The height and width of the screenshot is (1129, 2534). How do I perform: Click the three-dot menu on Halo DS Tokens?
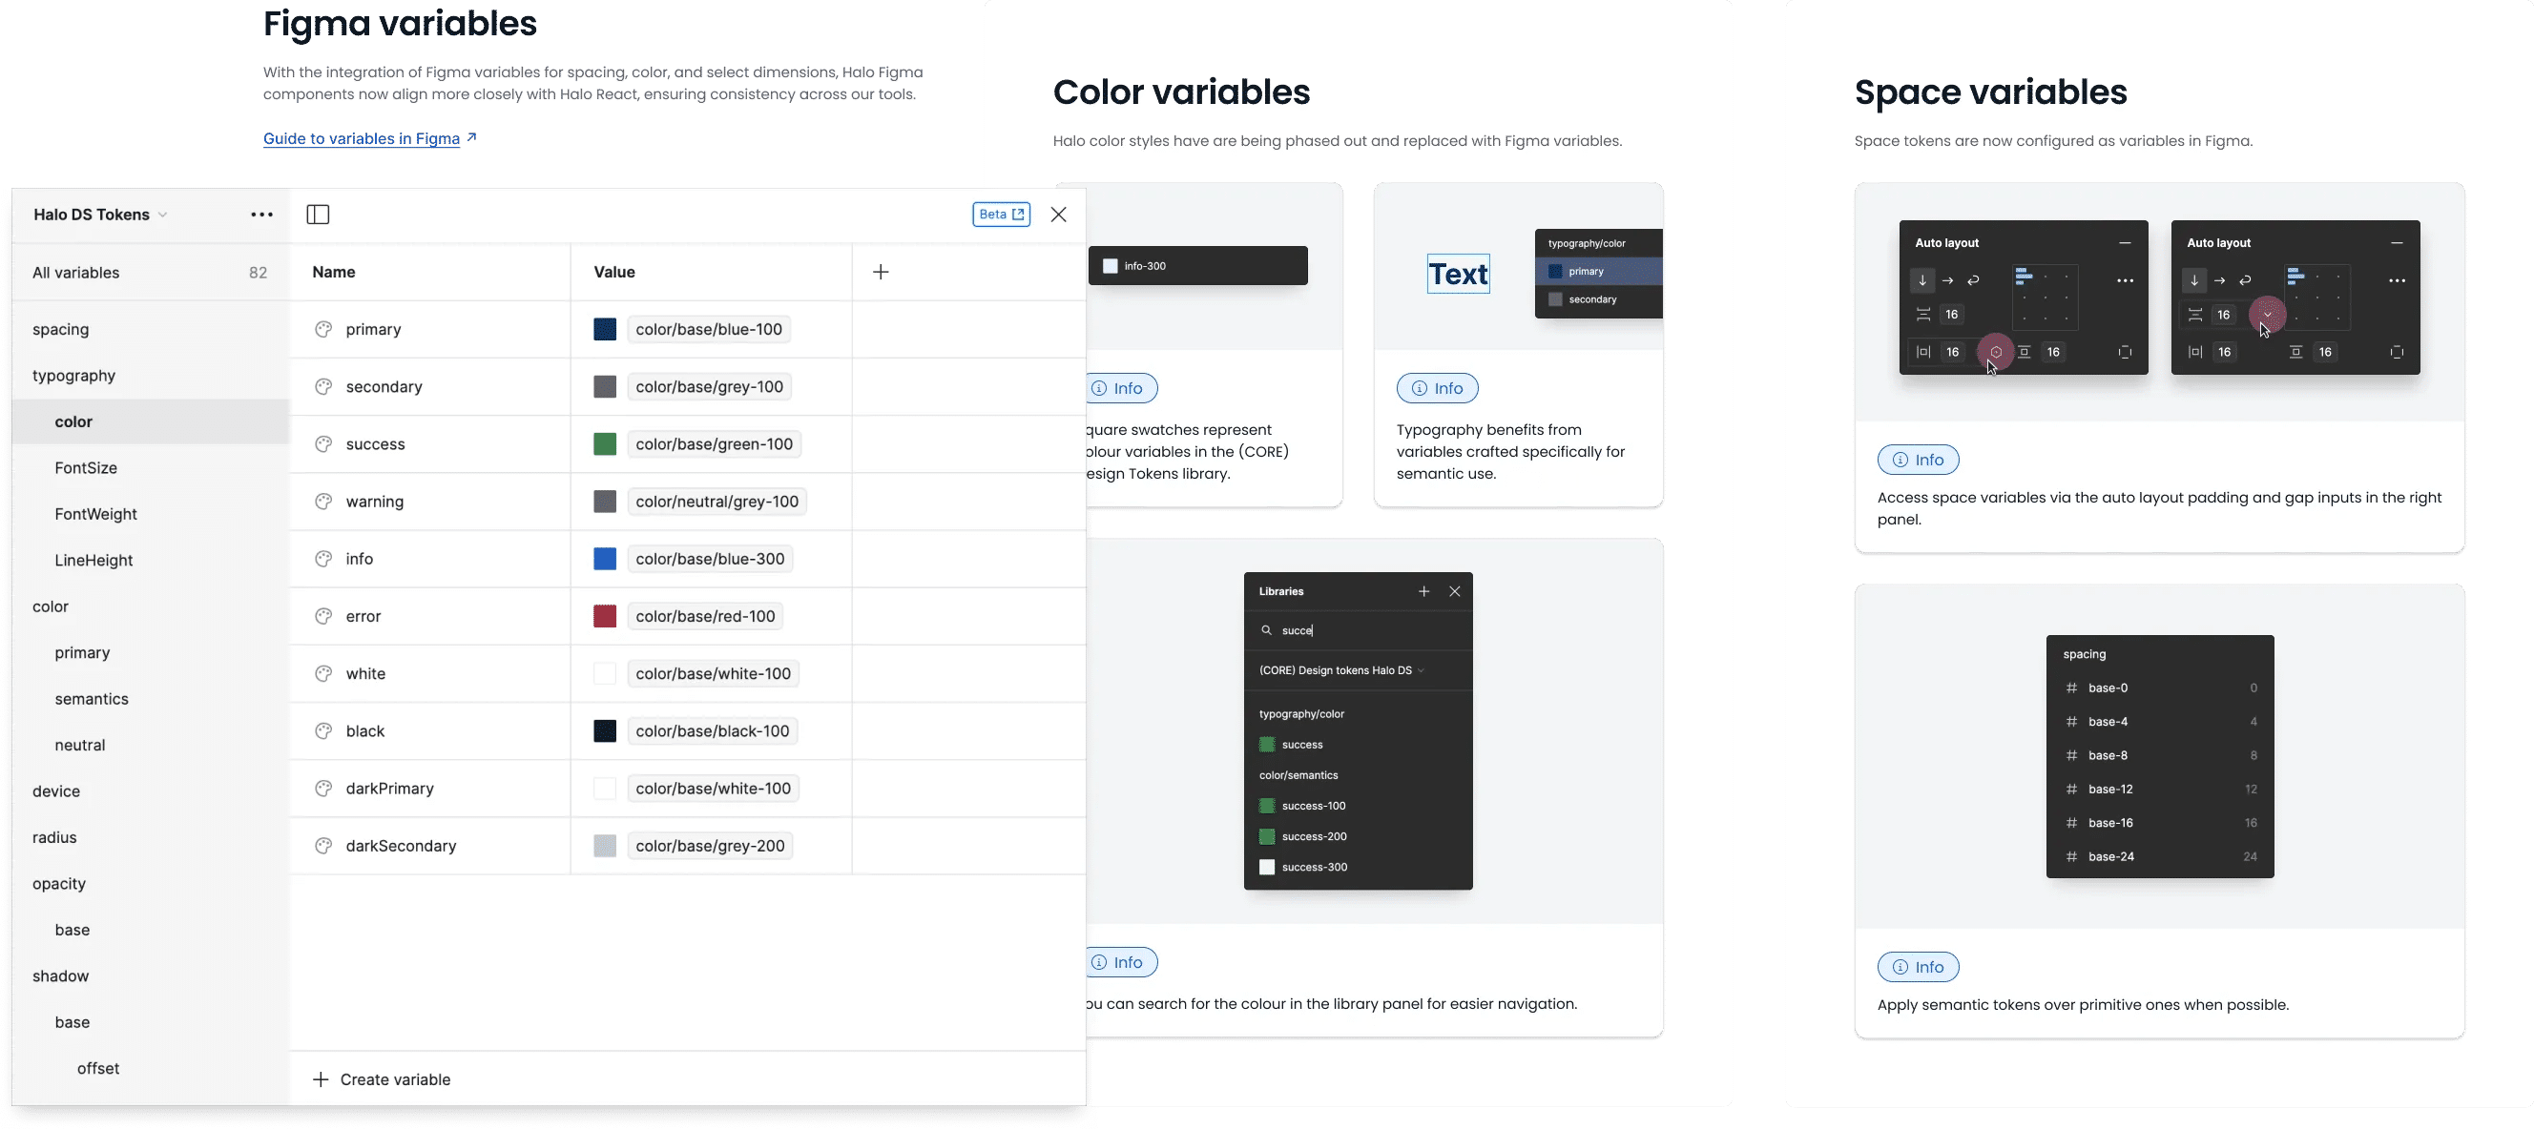pyautogui.click(x=263, y=214)
